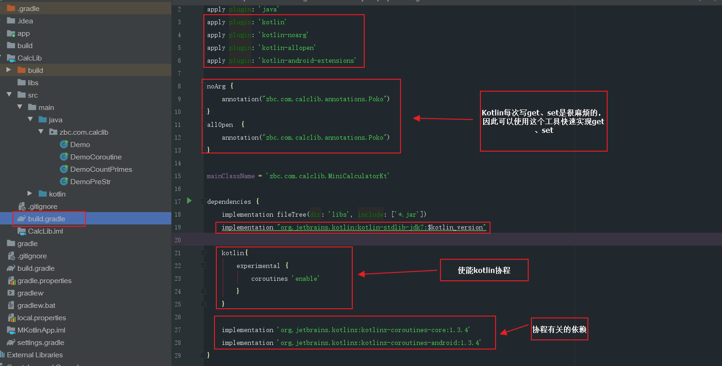The height and width of the screenshot is (366, 722).
Task: Click the coroutines-android dependency string
Action: point(379,343)
